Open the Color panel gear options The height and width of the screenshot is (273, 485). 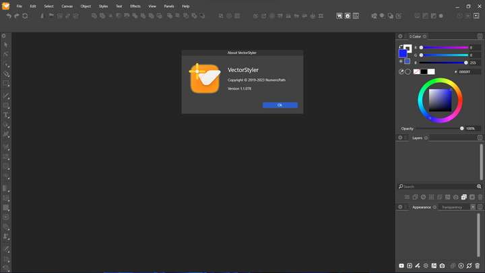pyautogui.click(x=400, y=36)
